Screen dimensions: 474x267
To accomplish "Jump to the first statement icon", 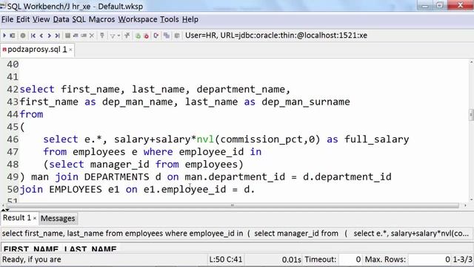I will (33, 36).
